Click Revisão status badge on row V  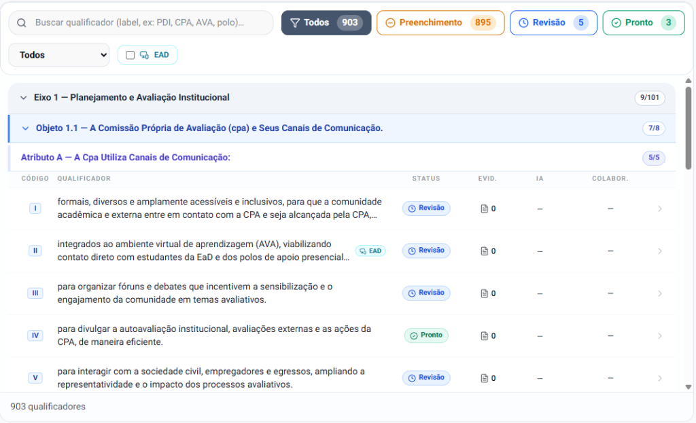[x=426, y=378]
